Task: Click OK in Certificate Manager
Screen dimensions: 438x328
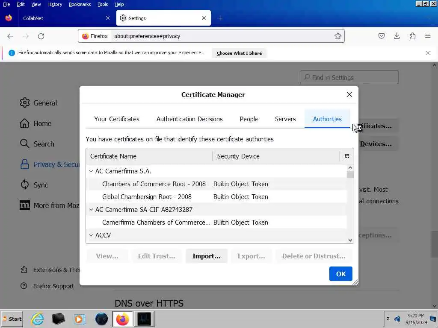Action: coord(340,274)
